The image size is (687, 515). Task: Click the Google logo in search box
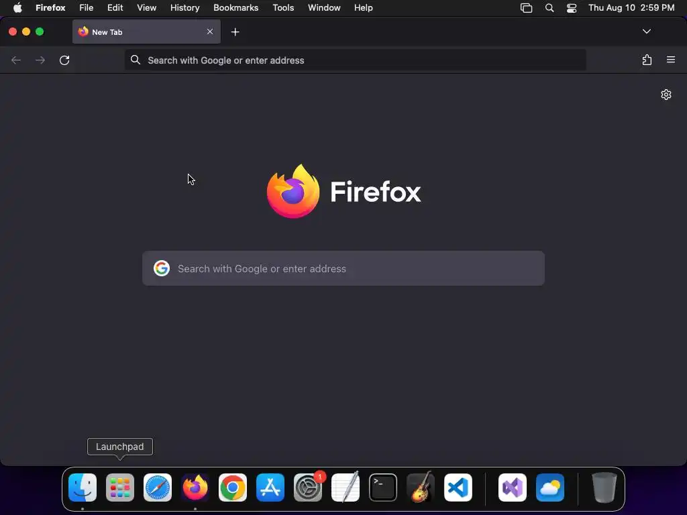[162, 268]
